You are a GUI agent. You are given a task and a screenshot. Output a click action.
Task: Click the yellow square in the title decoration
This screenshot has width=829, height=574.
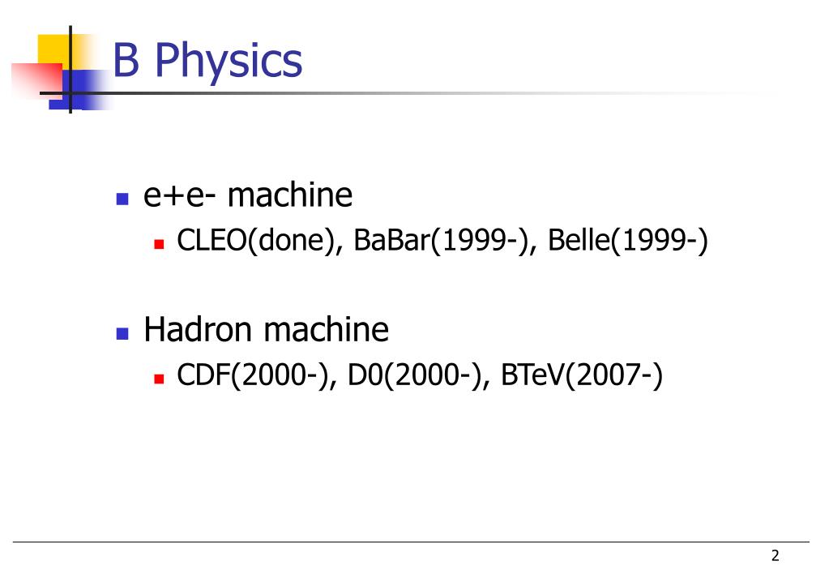coord(54,50)
